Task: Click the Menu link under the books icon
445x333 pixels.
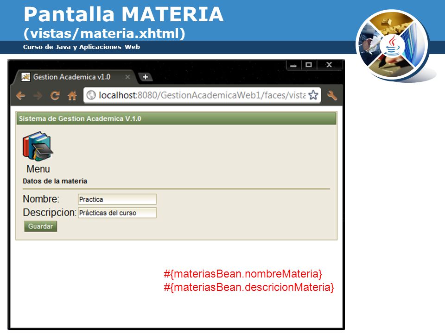Action: tap(38, 169)
